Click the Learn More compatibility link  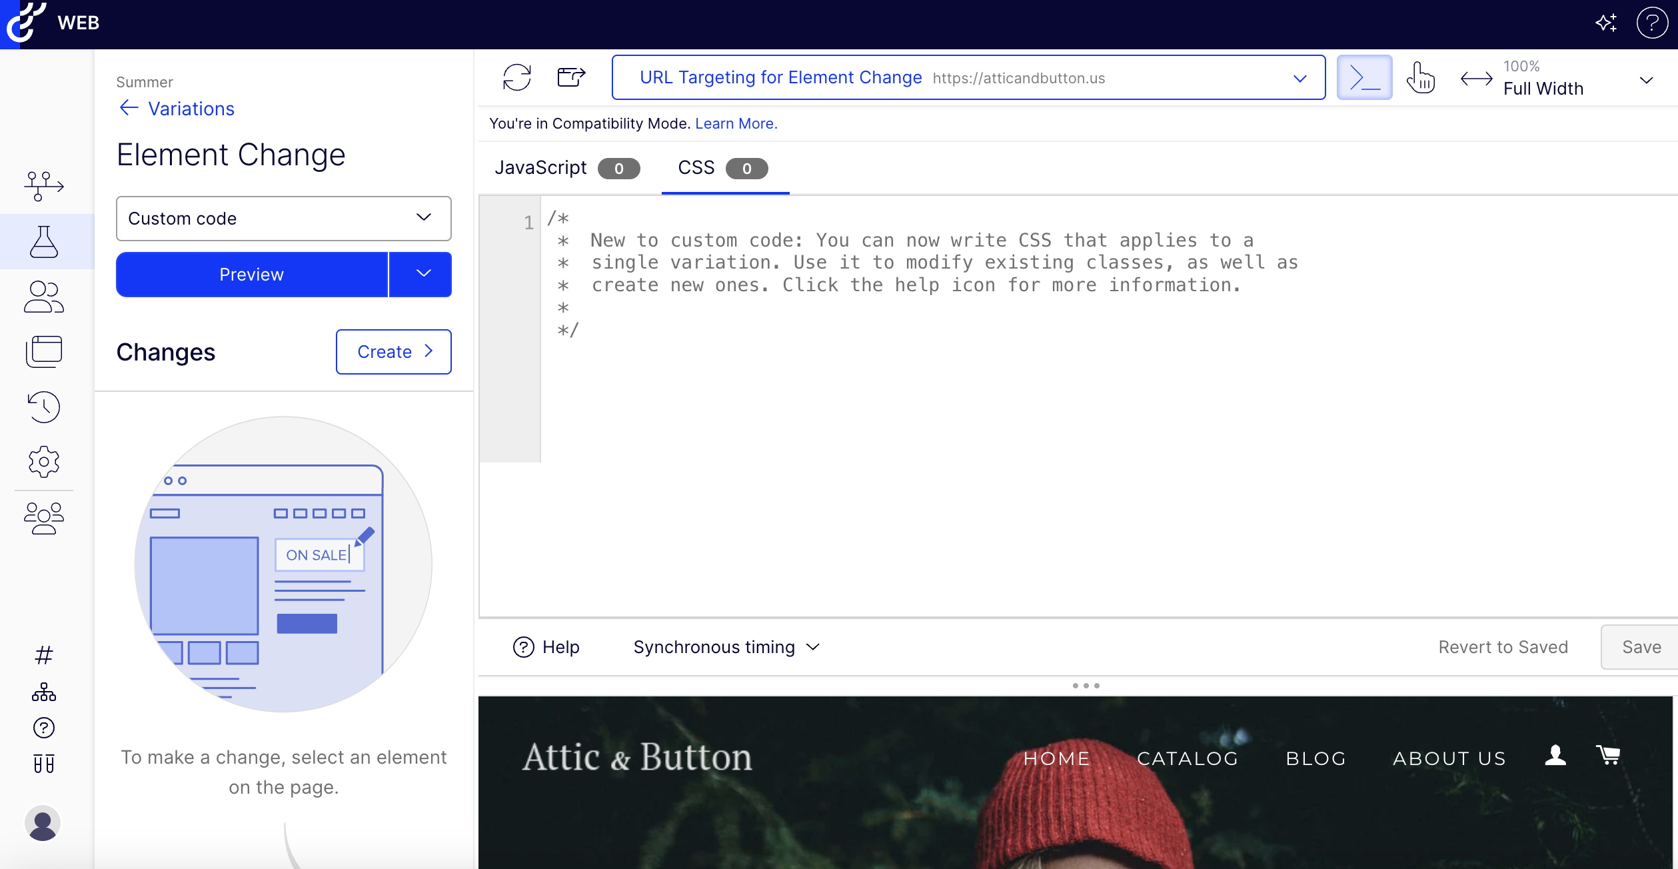(x=735, y=123)
